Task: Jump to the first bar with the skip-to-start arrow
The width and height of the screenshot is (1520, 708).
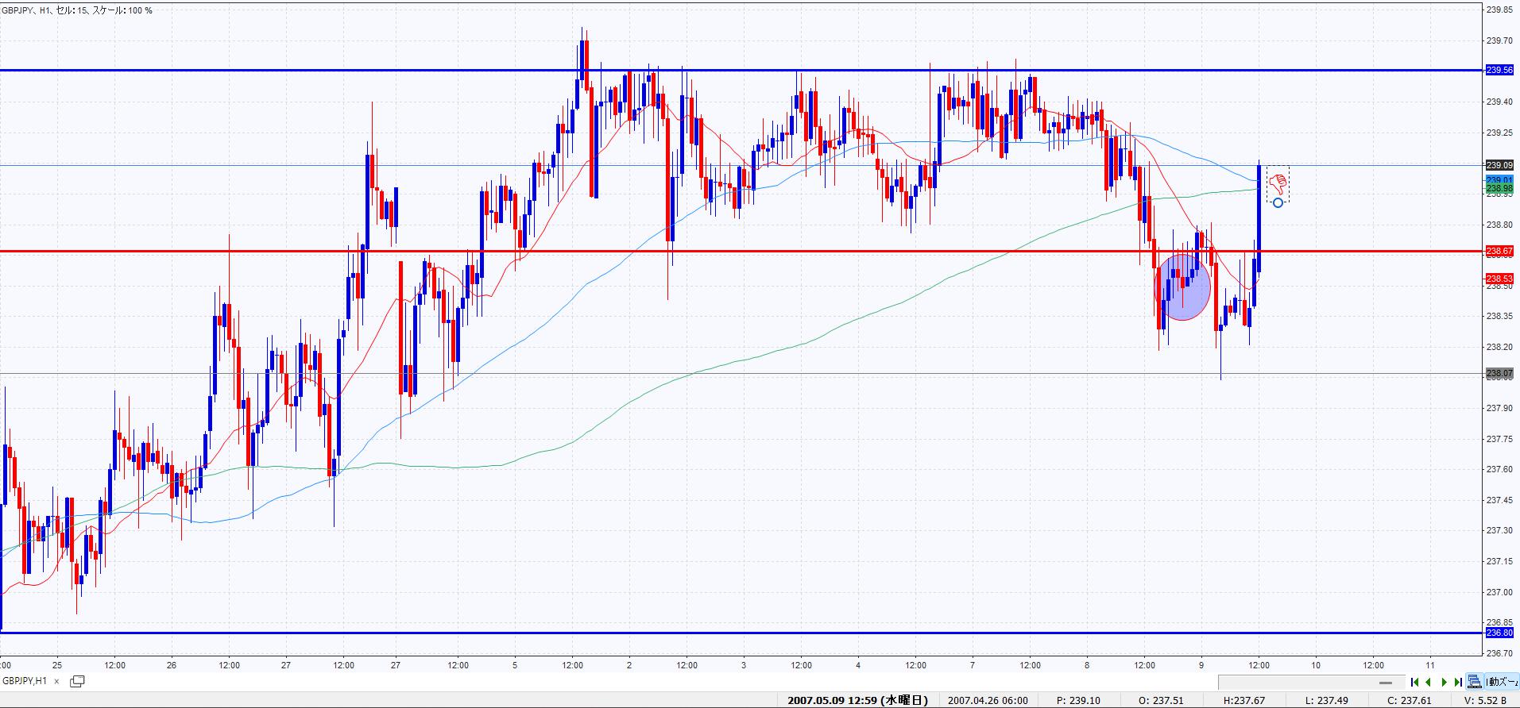Action: tap(1414, 682)
